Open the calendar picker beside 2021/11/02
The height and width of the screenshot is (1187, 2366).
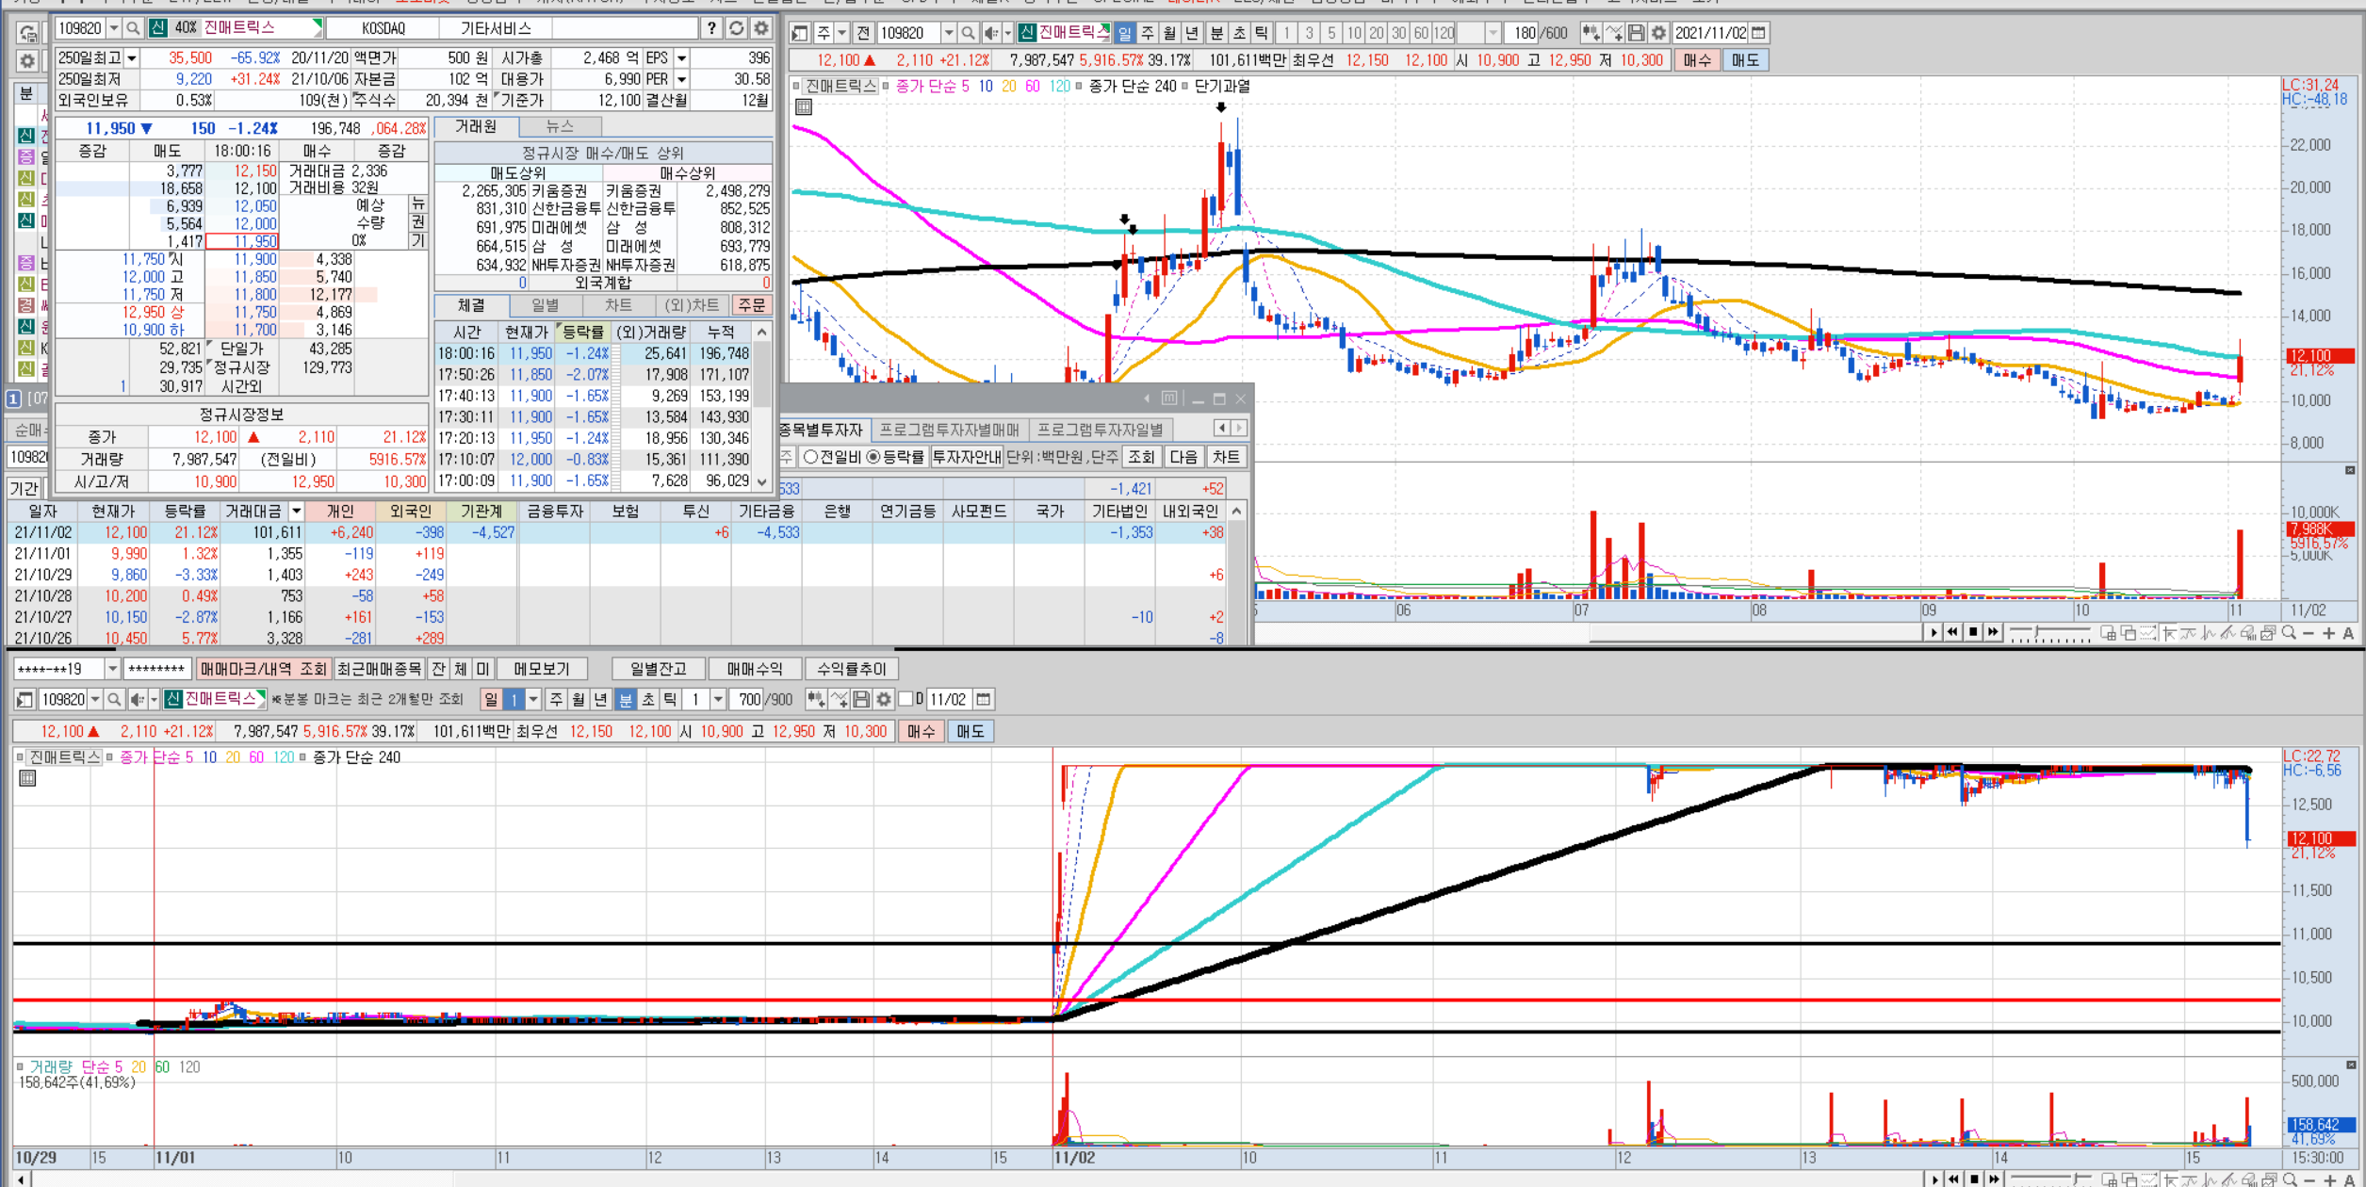1758,33
